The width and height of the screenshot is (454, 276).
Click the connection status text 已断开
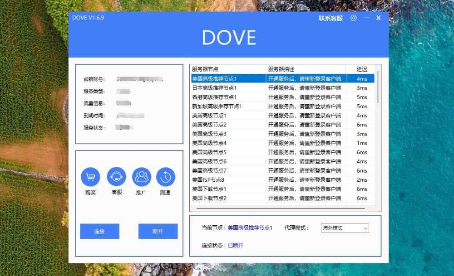tap(235, 245)
